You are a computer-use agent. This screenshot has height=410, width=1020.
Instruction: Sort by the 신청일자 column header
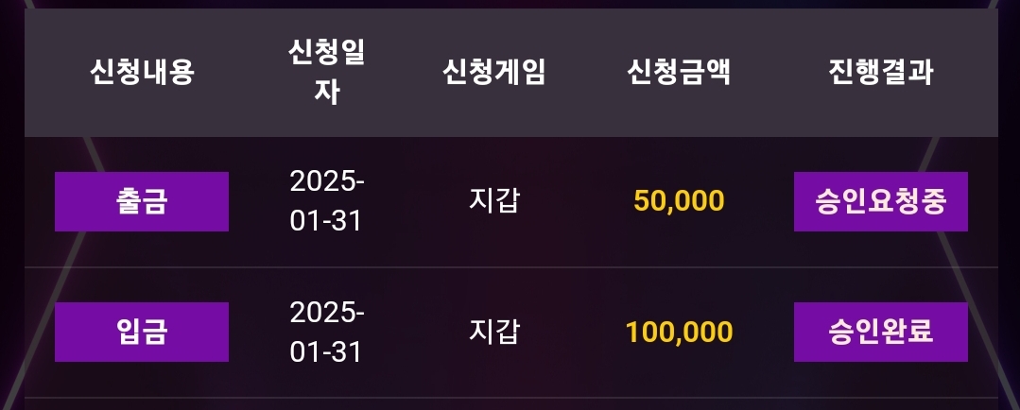tap(327, 73)
